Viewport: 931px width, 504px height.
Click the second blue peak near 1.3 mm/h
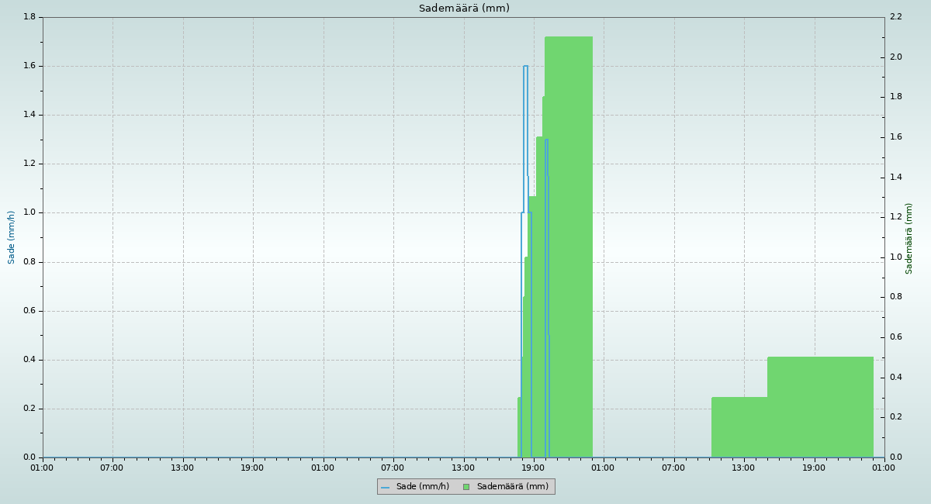[546, 140]
